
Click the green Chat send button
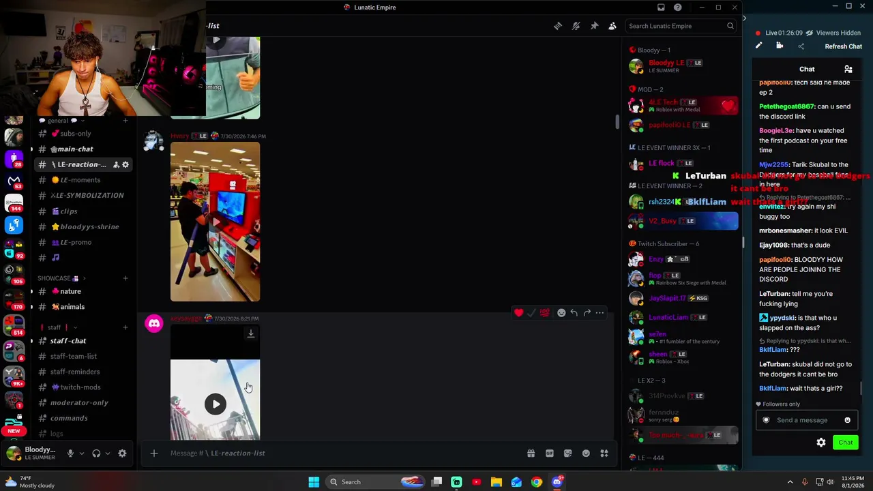[x=846, y=443]
